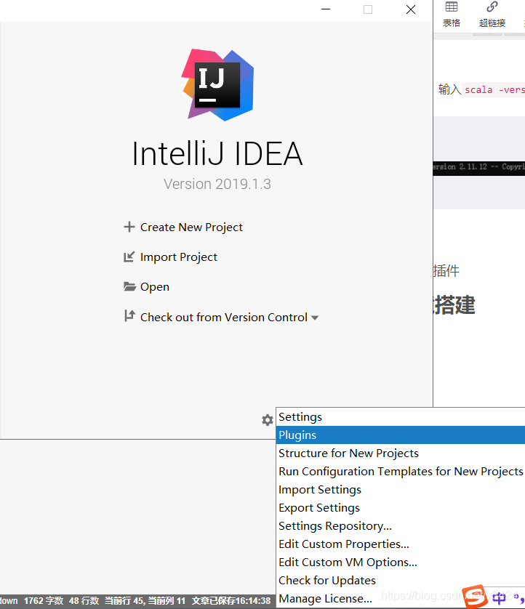The width and height of the screenshot is (525, 609).
Task: Click the folder icon beside Open
Action: pos(129,286)
